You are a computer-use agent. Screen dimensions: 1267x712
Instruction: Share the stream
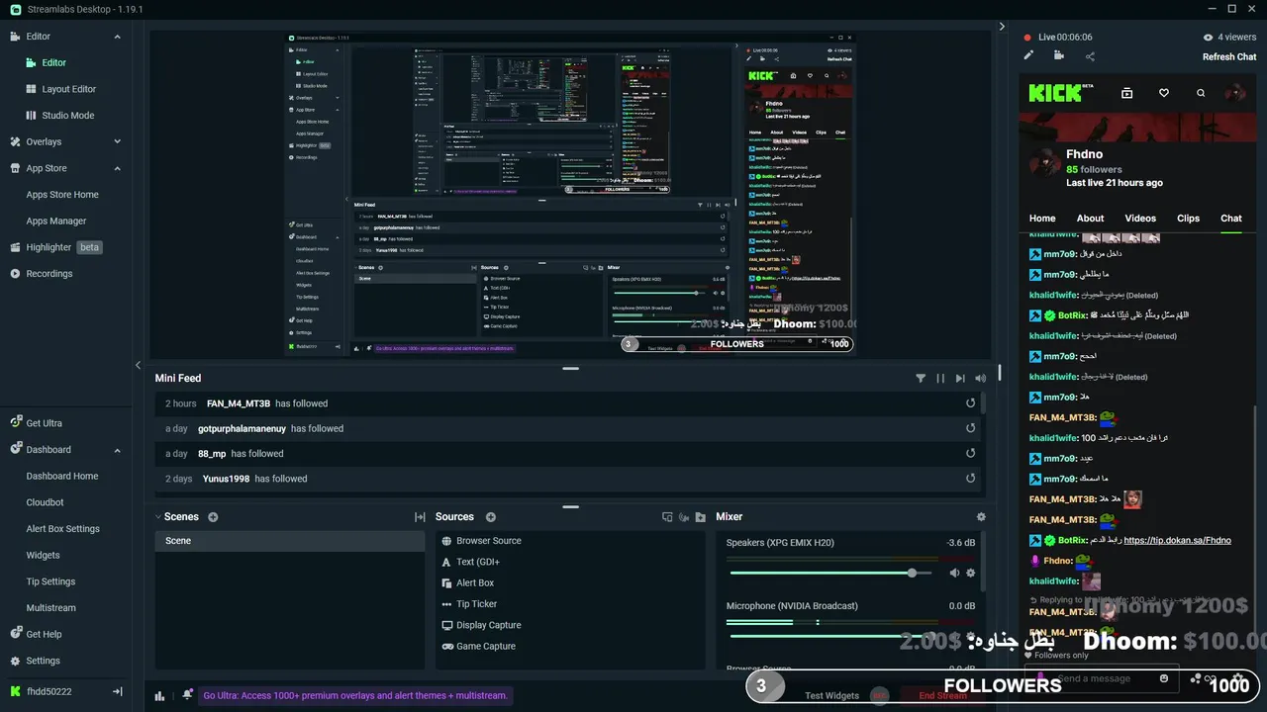pos(1090,56)
